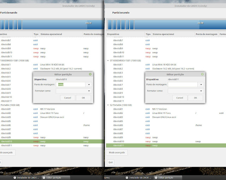The height and width of the screenshot is (180, 226).
Task: Select the large sdd8 partition bar in left window
Action: (63, 24)
